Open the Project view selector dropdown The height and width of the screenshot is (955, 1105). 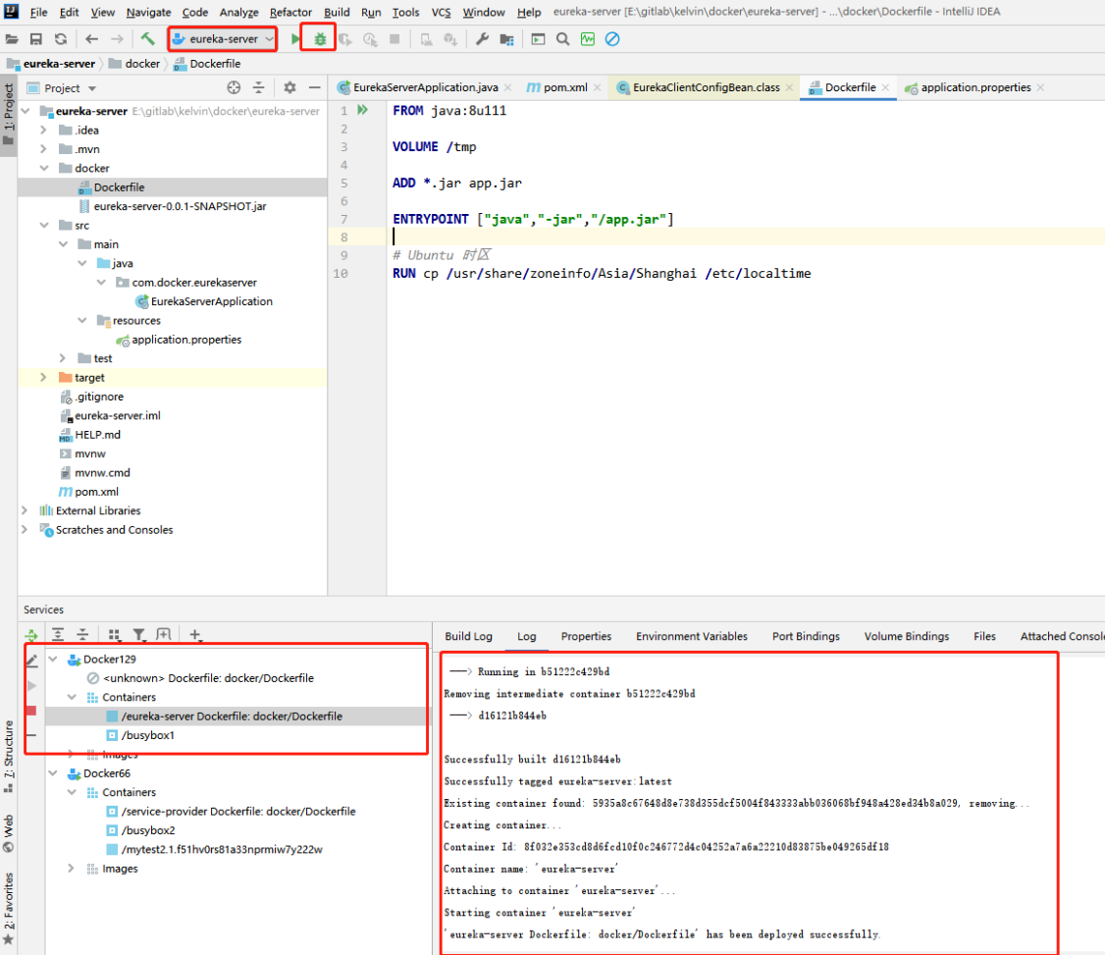pyautogui.click(x=61, y=88)
